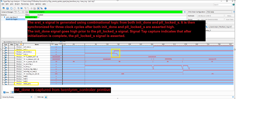
Task: Click the Redo toolbar icon
Action: click(14, 8)
